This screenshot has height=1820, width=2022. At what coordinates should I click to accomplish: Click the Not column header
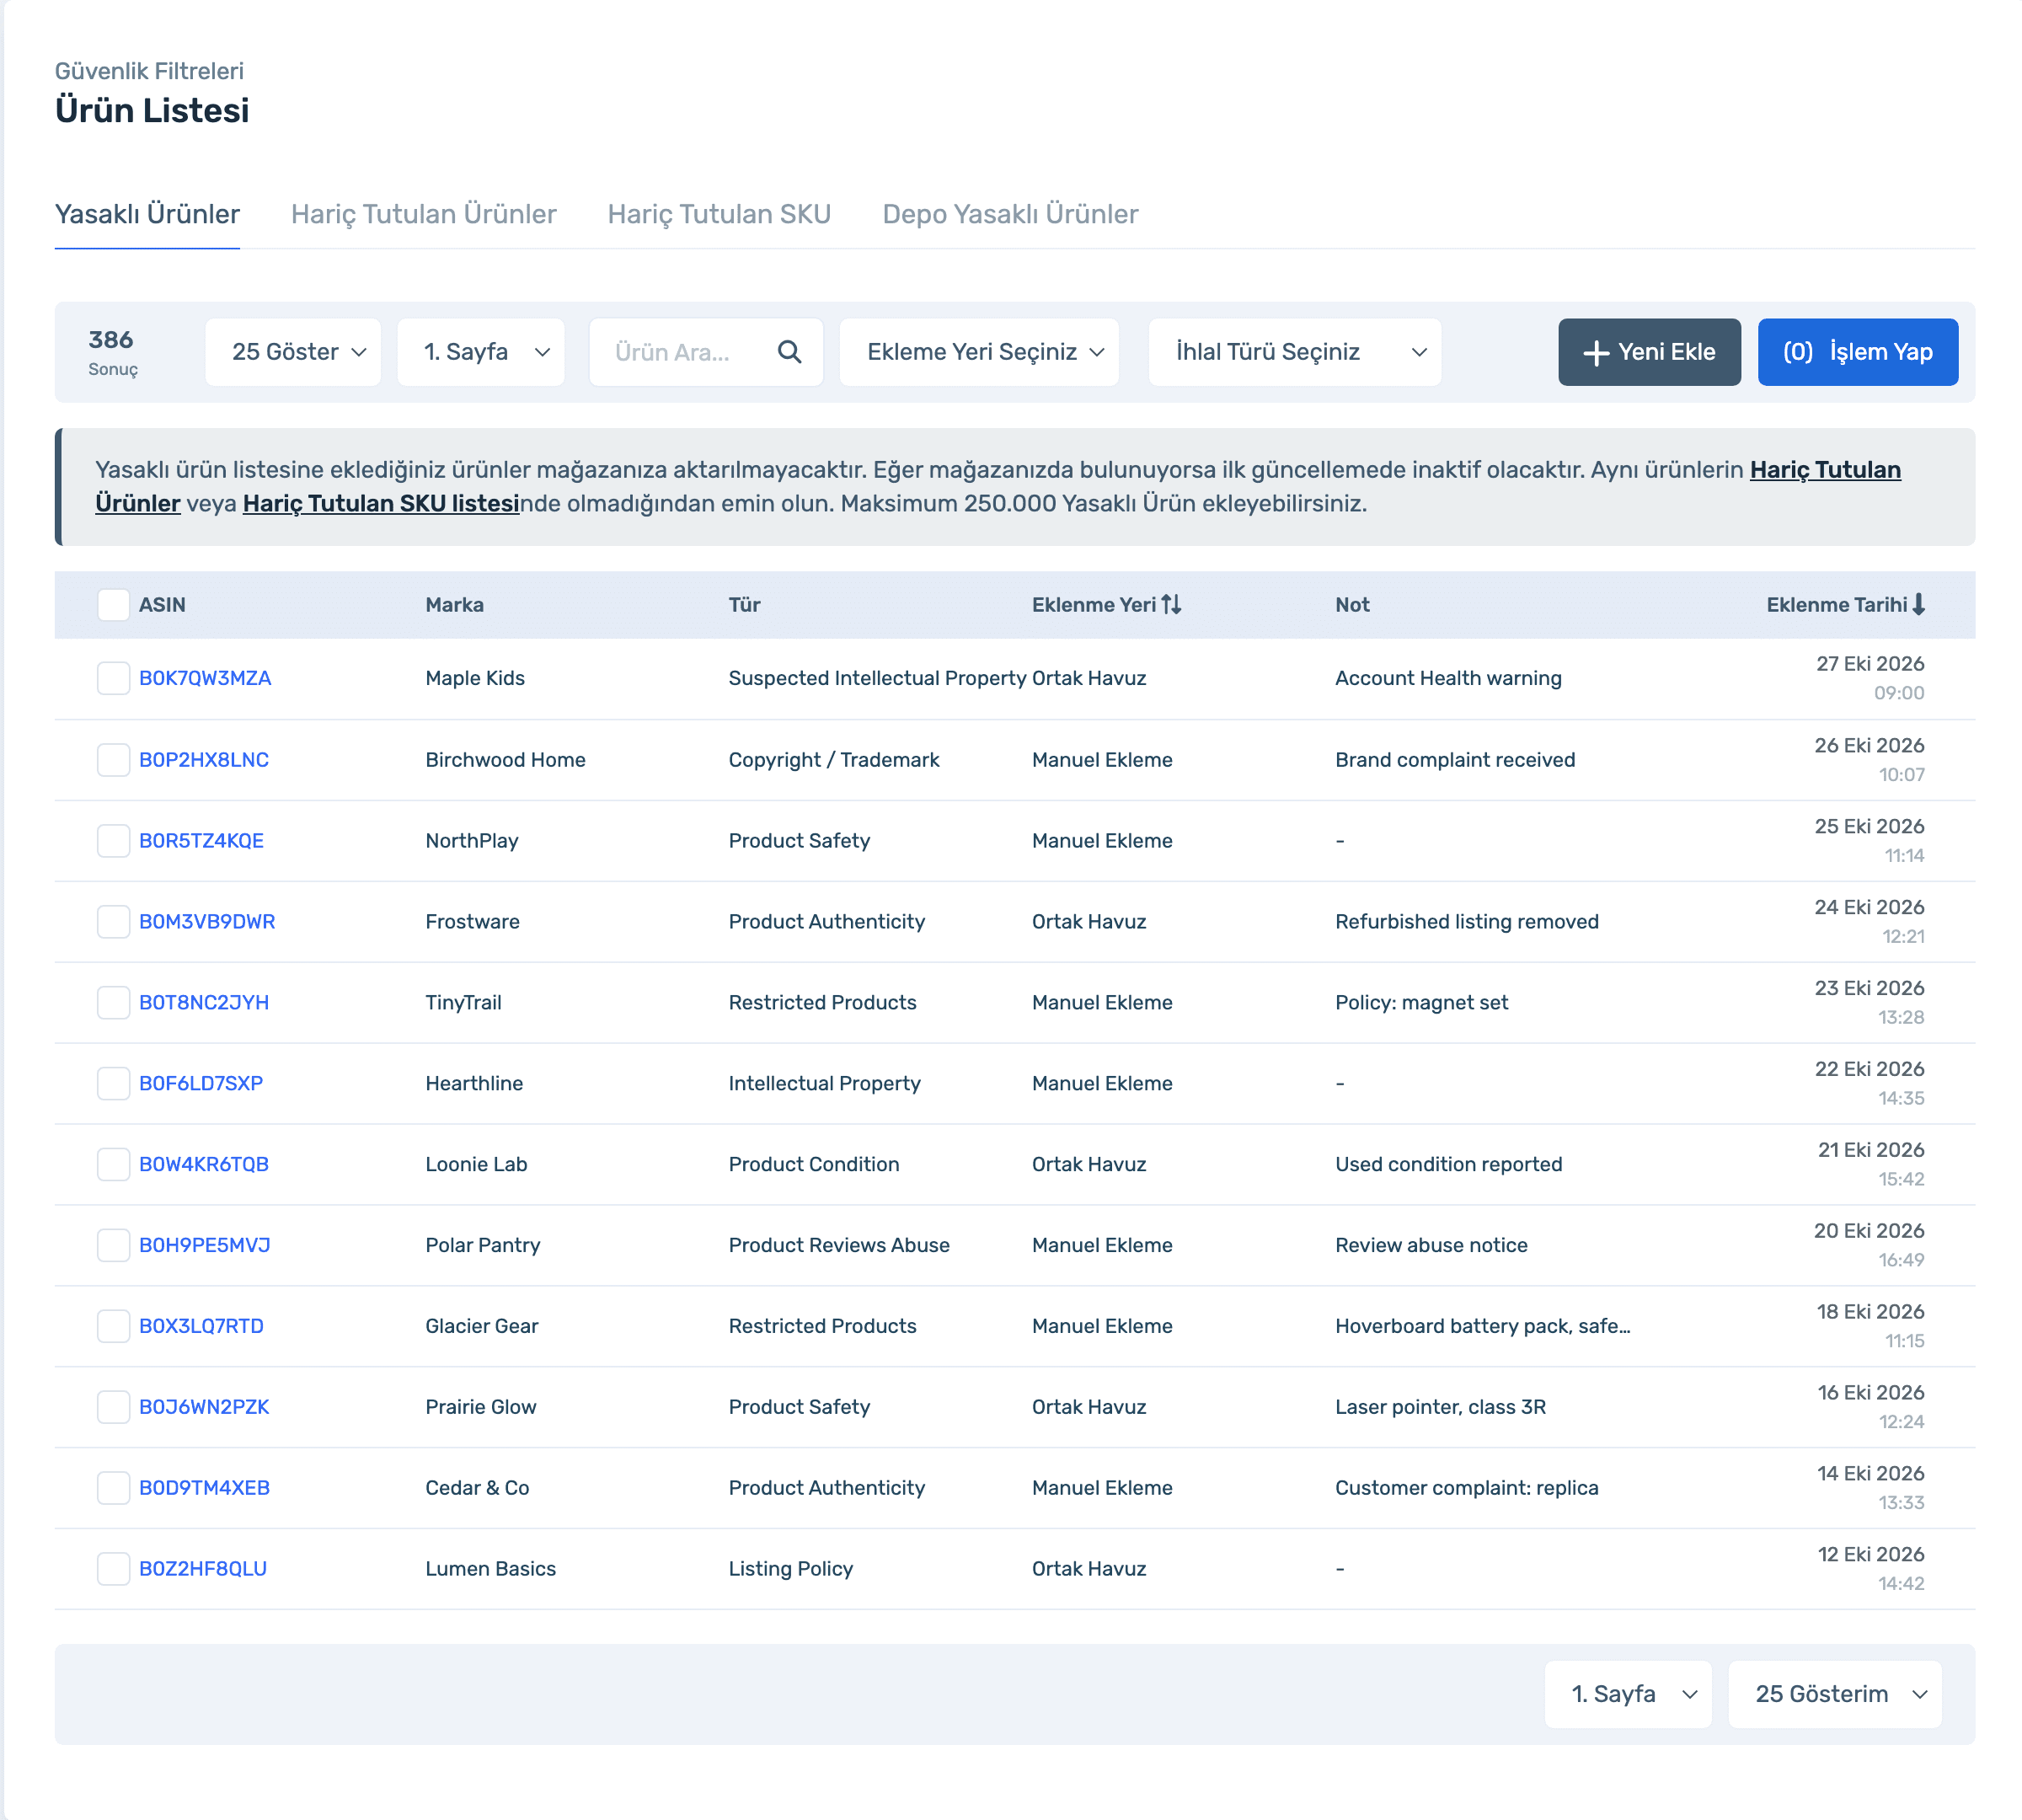click(x=1353, y=604)
